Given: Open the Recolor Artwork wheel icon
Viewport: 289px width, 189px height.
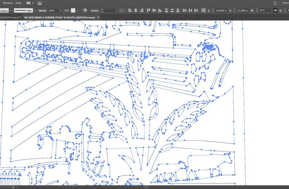Looking at the screenshot, I should 85,10.
